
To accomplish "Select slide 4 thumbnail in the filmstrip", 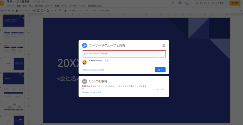I will point(14,64).
